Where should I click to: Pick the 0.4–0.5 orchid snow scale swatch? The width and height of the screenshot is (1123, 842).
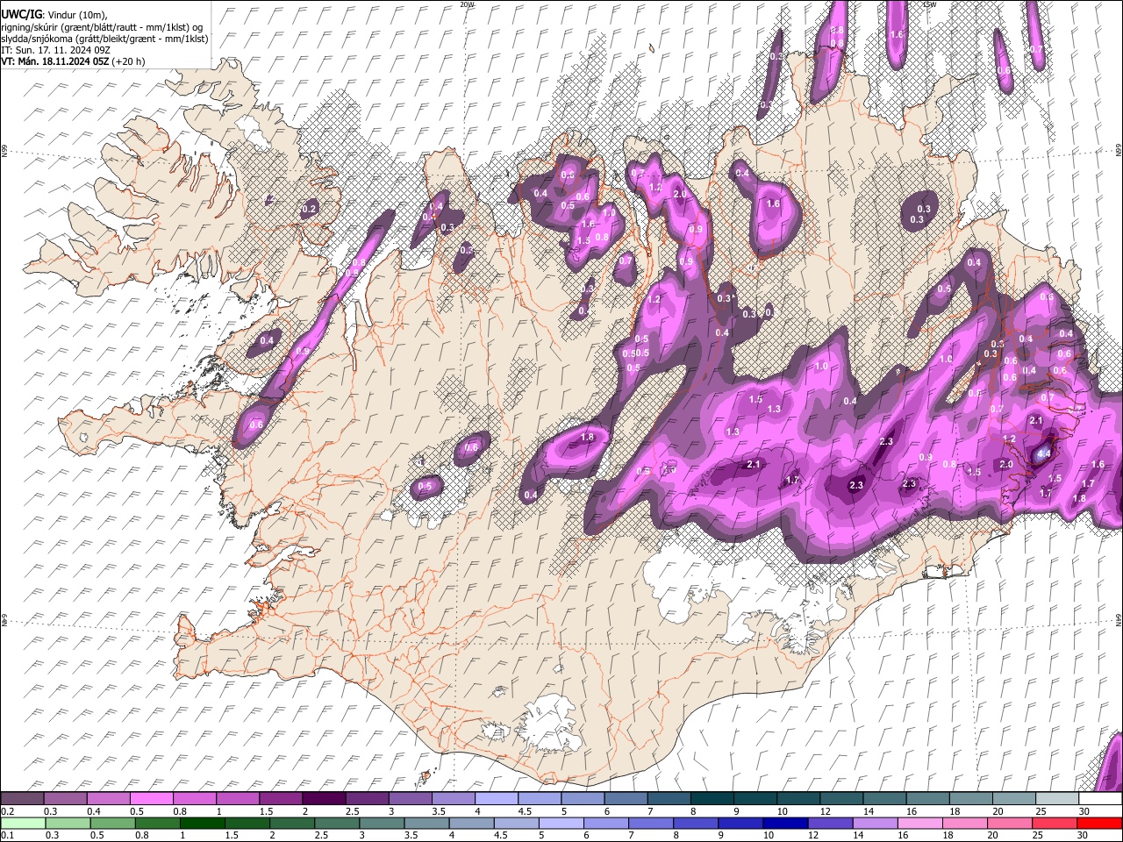108,799
